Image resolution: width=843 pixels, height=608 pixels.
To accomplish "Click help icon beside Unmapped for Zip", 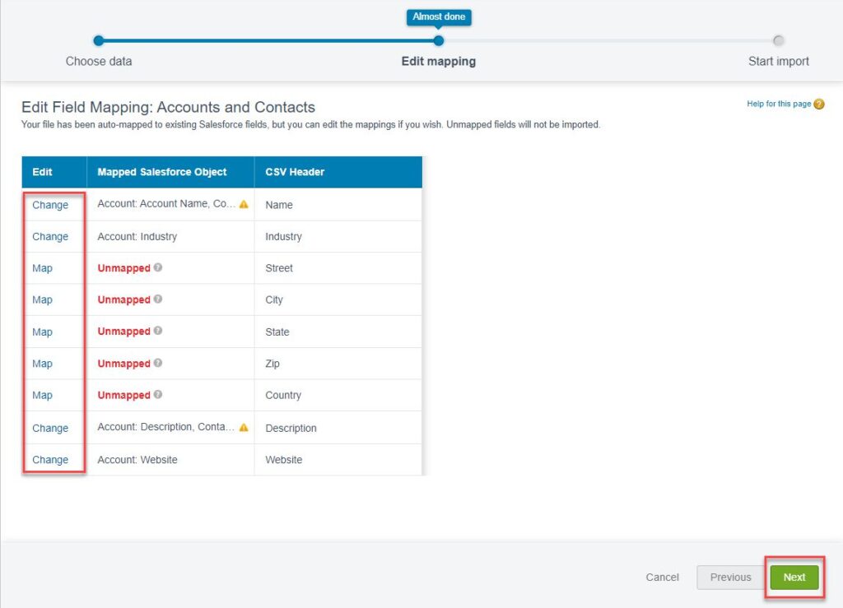I will tap(157, 363).
